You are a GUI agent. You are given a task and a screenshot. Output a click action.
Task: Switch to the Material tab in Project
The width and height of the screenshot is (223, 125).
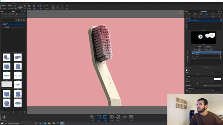coord(195,15)
